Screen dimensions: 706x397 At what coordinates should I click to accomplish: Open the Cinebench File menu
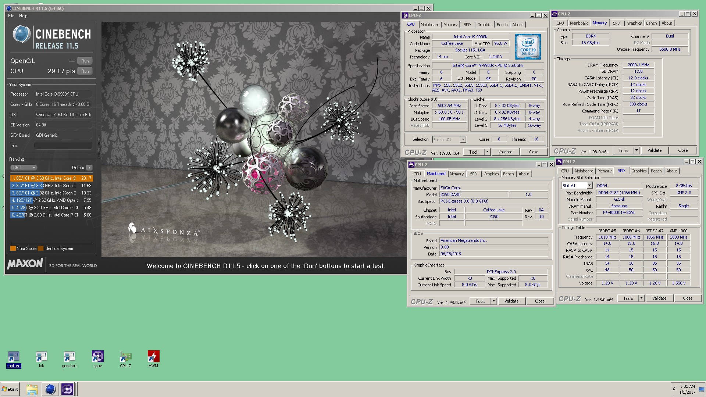click(11, 16)
